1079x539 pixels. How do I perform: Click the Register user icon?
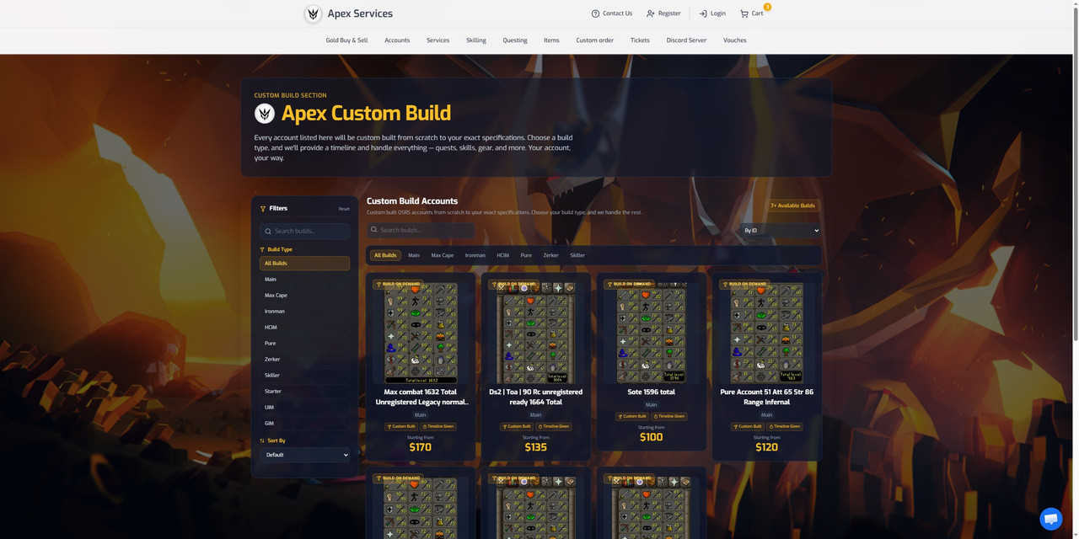click(x=651, y=13)
